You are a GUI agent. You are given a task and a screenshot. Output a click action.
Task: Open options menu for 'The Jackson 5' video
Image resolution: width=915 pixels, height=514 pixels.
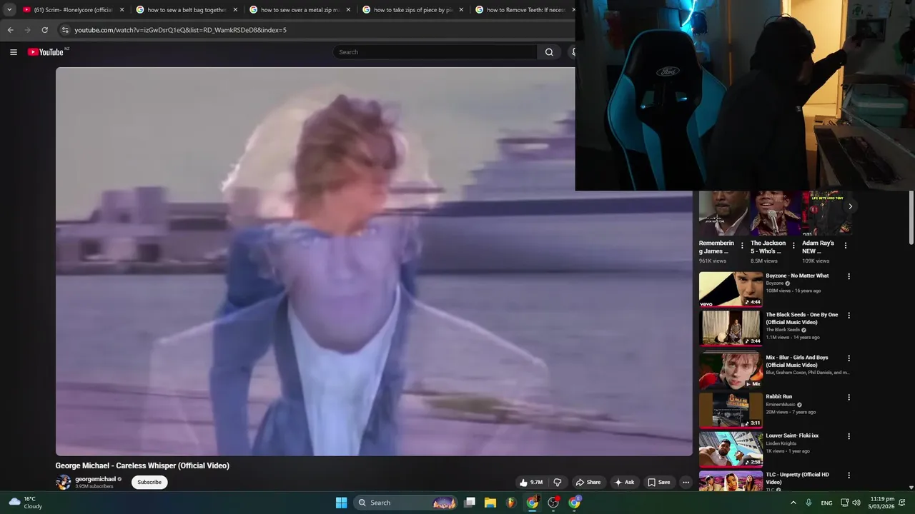tap(793, 246)
